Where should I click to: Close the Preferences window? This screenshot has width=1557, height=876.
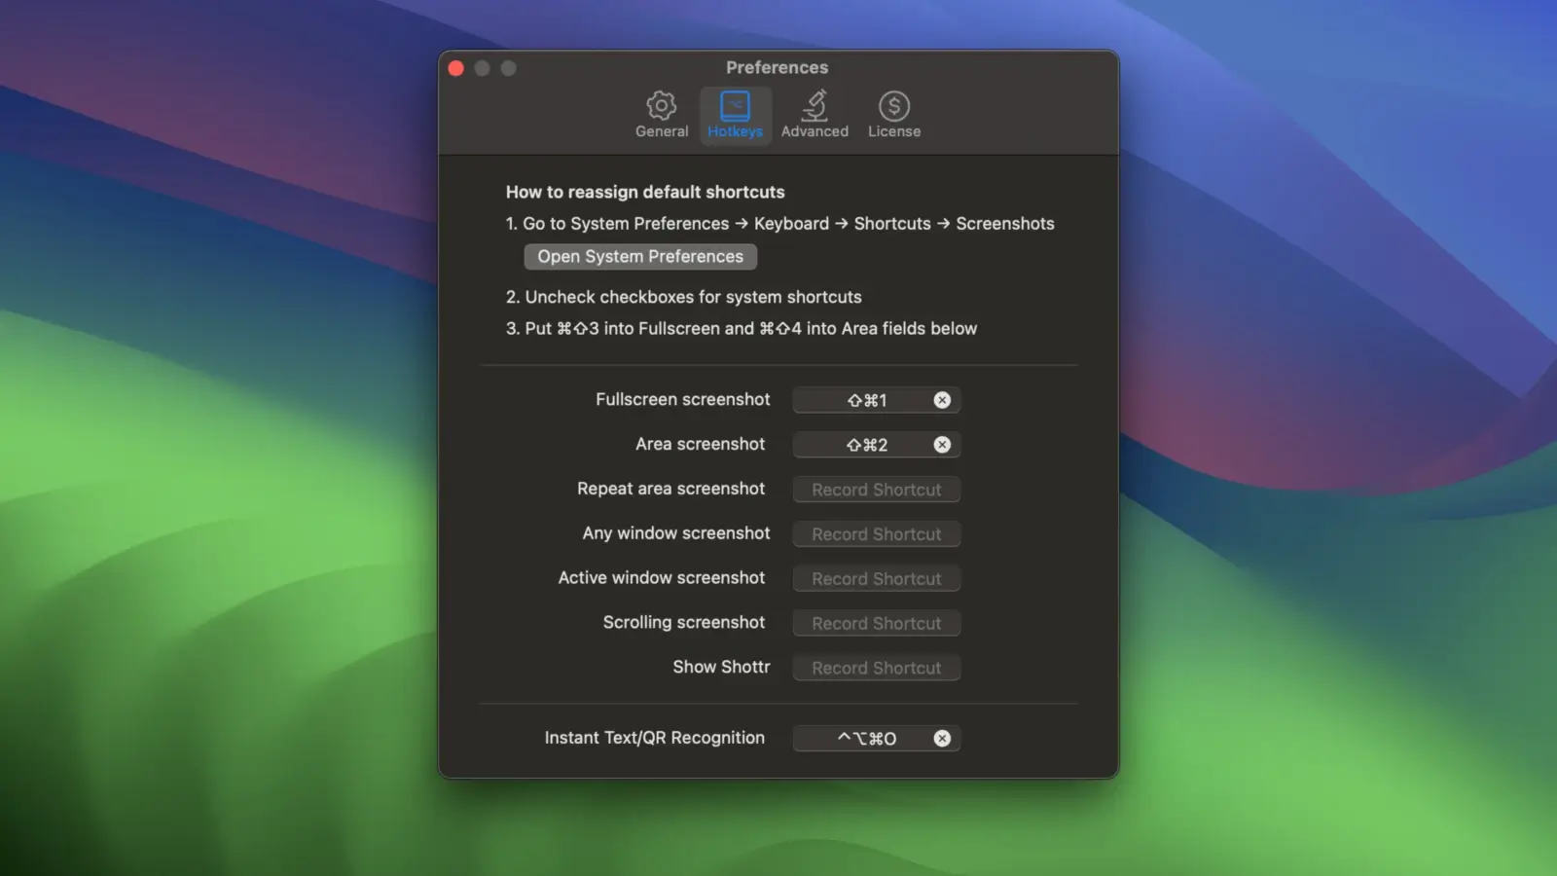[x=455, y=68]
